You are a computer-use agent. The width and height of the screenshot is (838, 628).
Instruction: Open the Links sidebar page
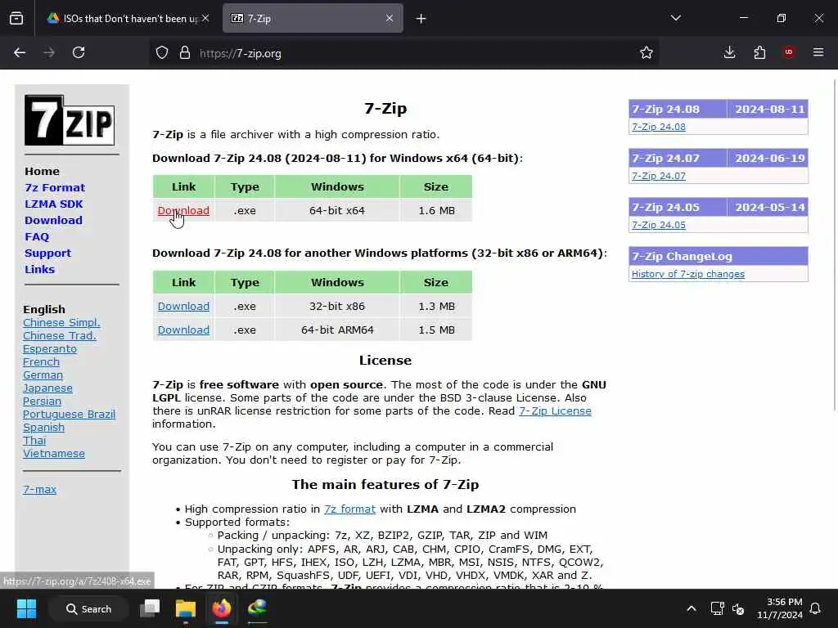click(x=39, y=269)
